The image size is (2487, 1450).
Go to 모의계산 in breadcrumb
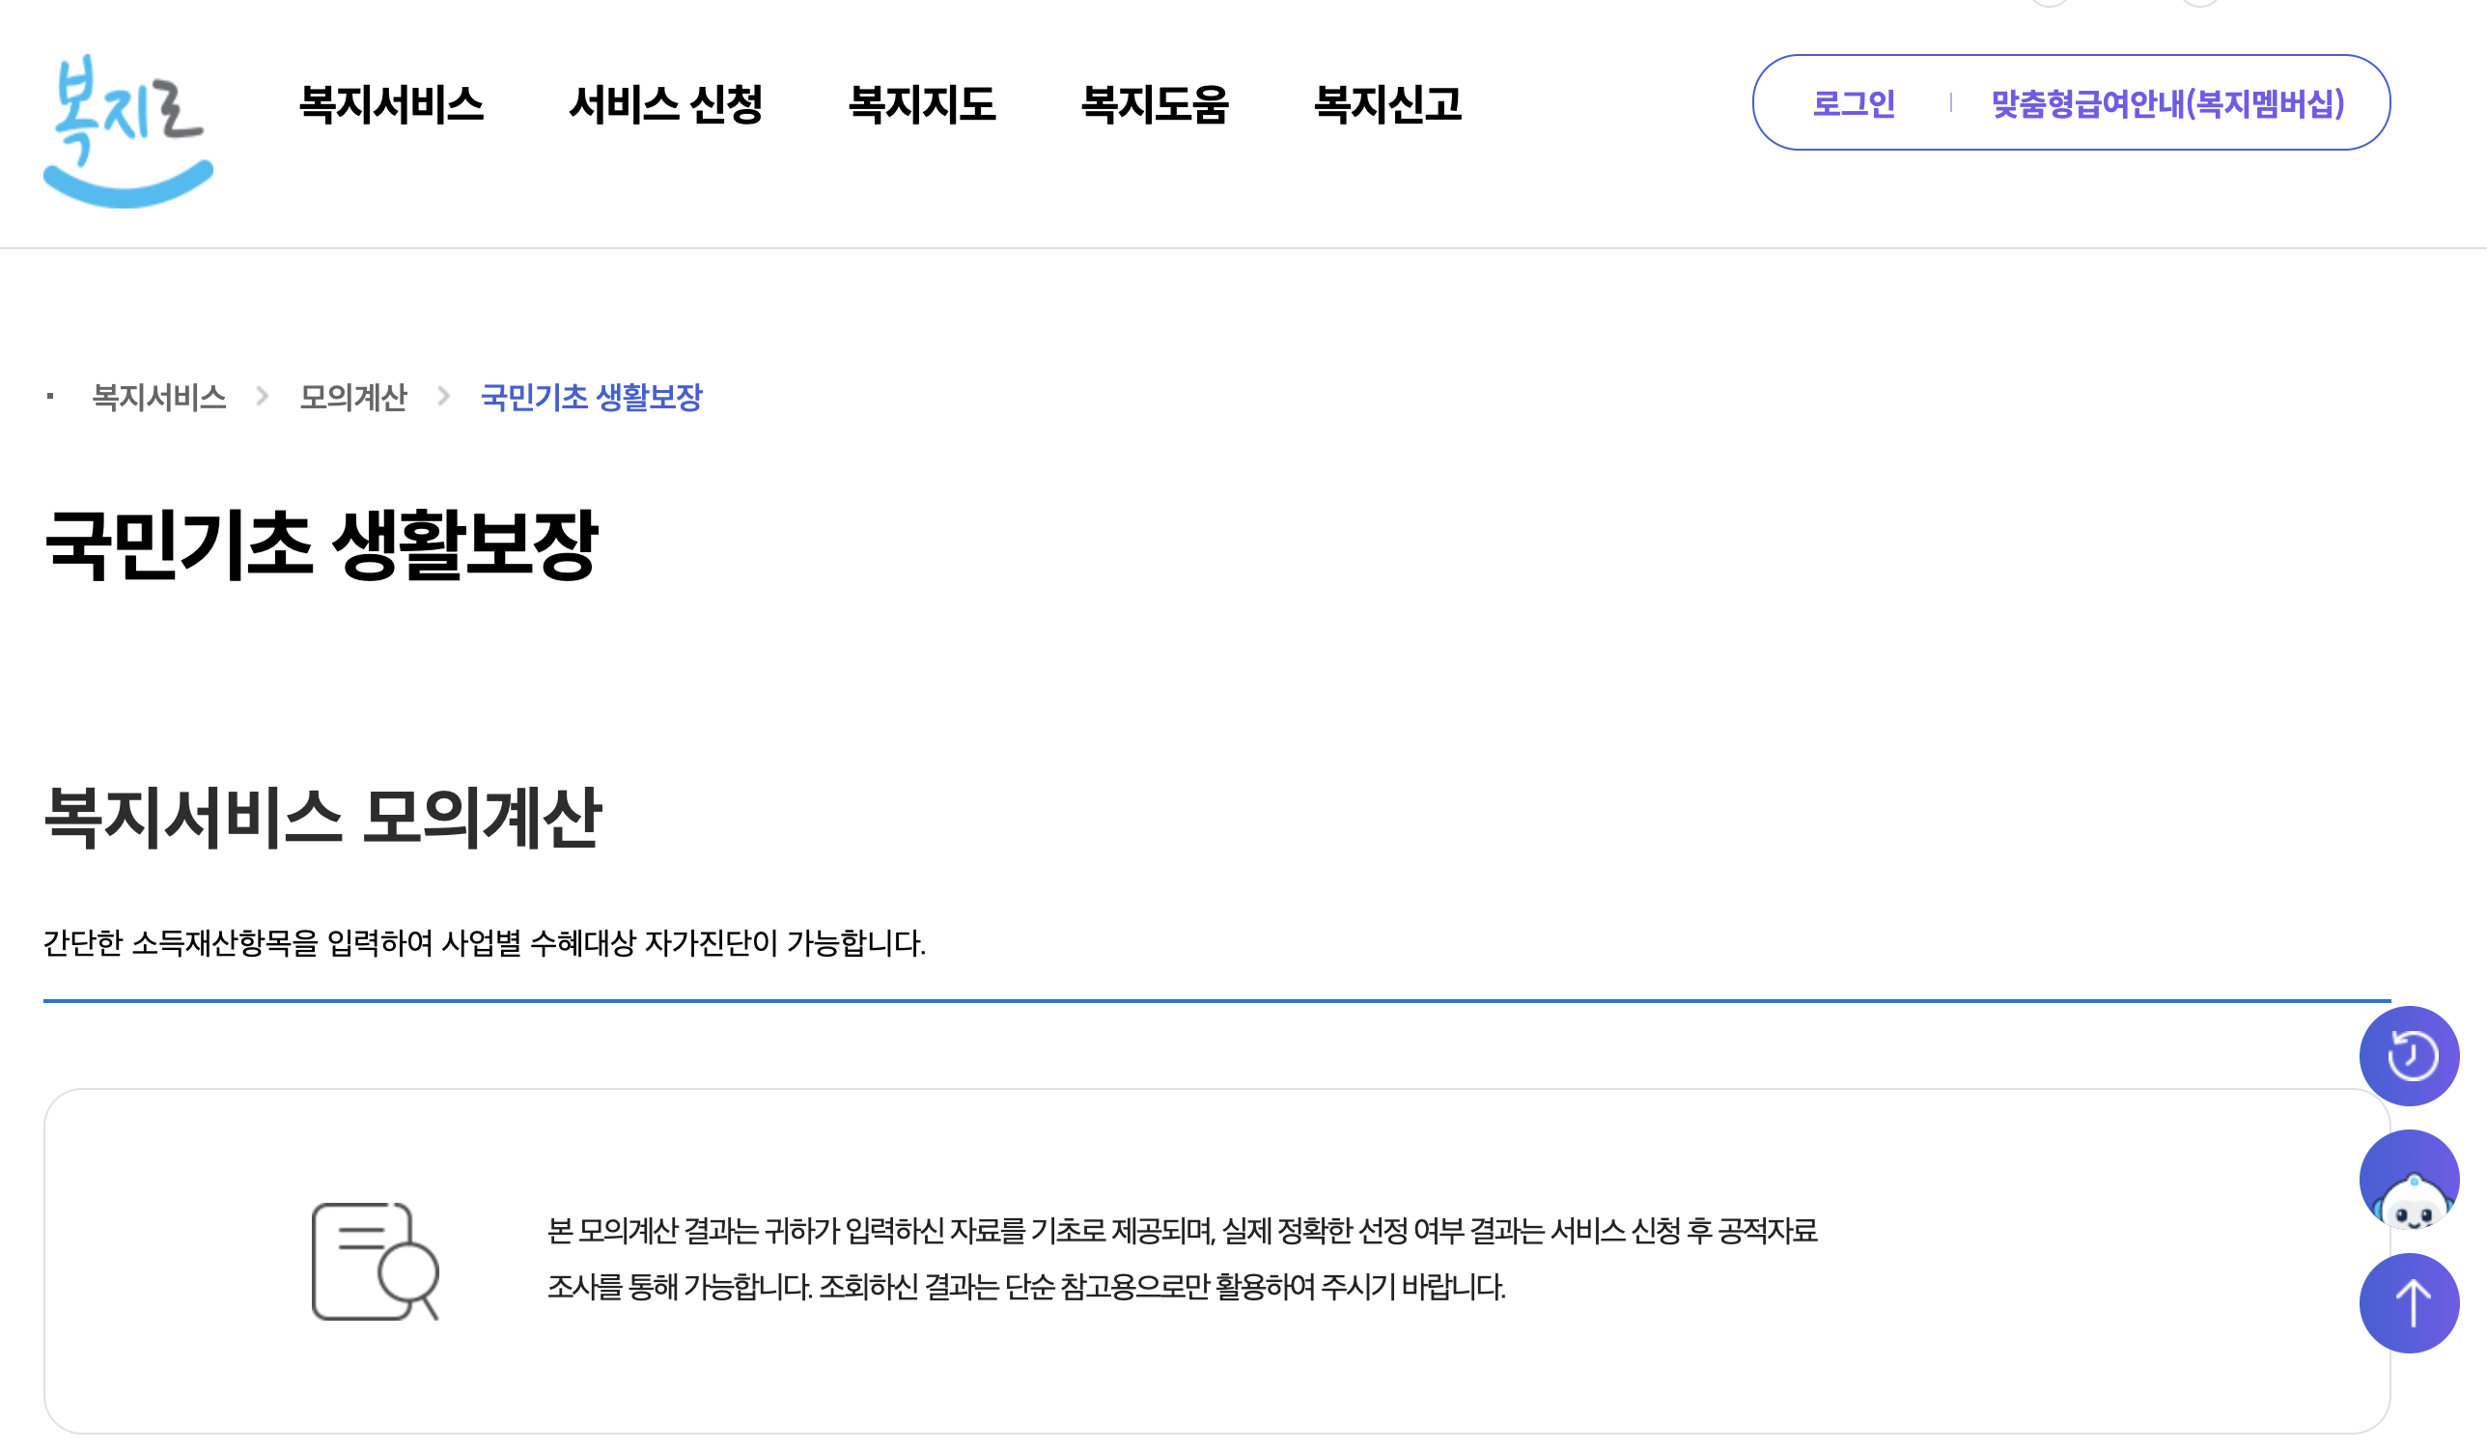click(x=352, y=397)
